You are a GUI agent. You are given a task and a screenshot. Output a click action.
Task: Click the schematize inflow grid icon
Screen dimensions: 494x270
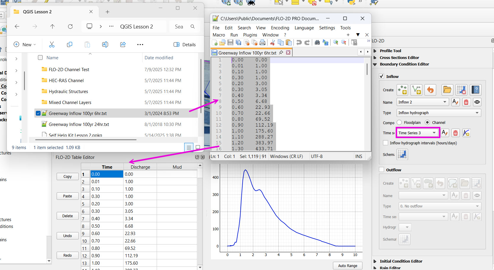402,154
